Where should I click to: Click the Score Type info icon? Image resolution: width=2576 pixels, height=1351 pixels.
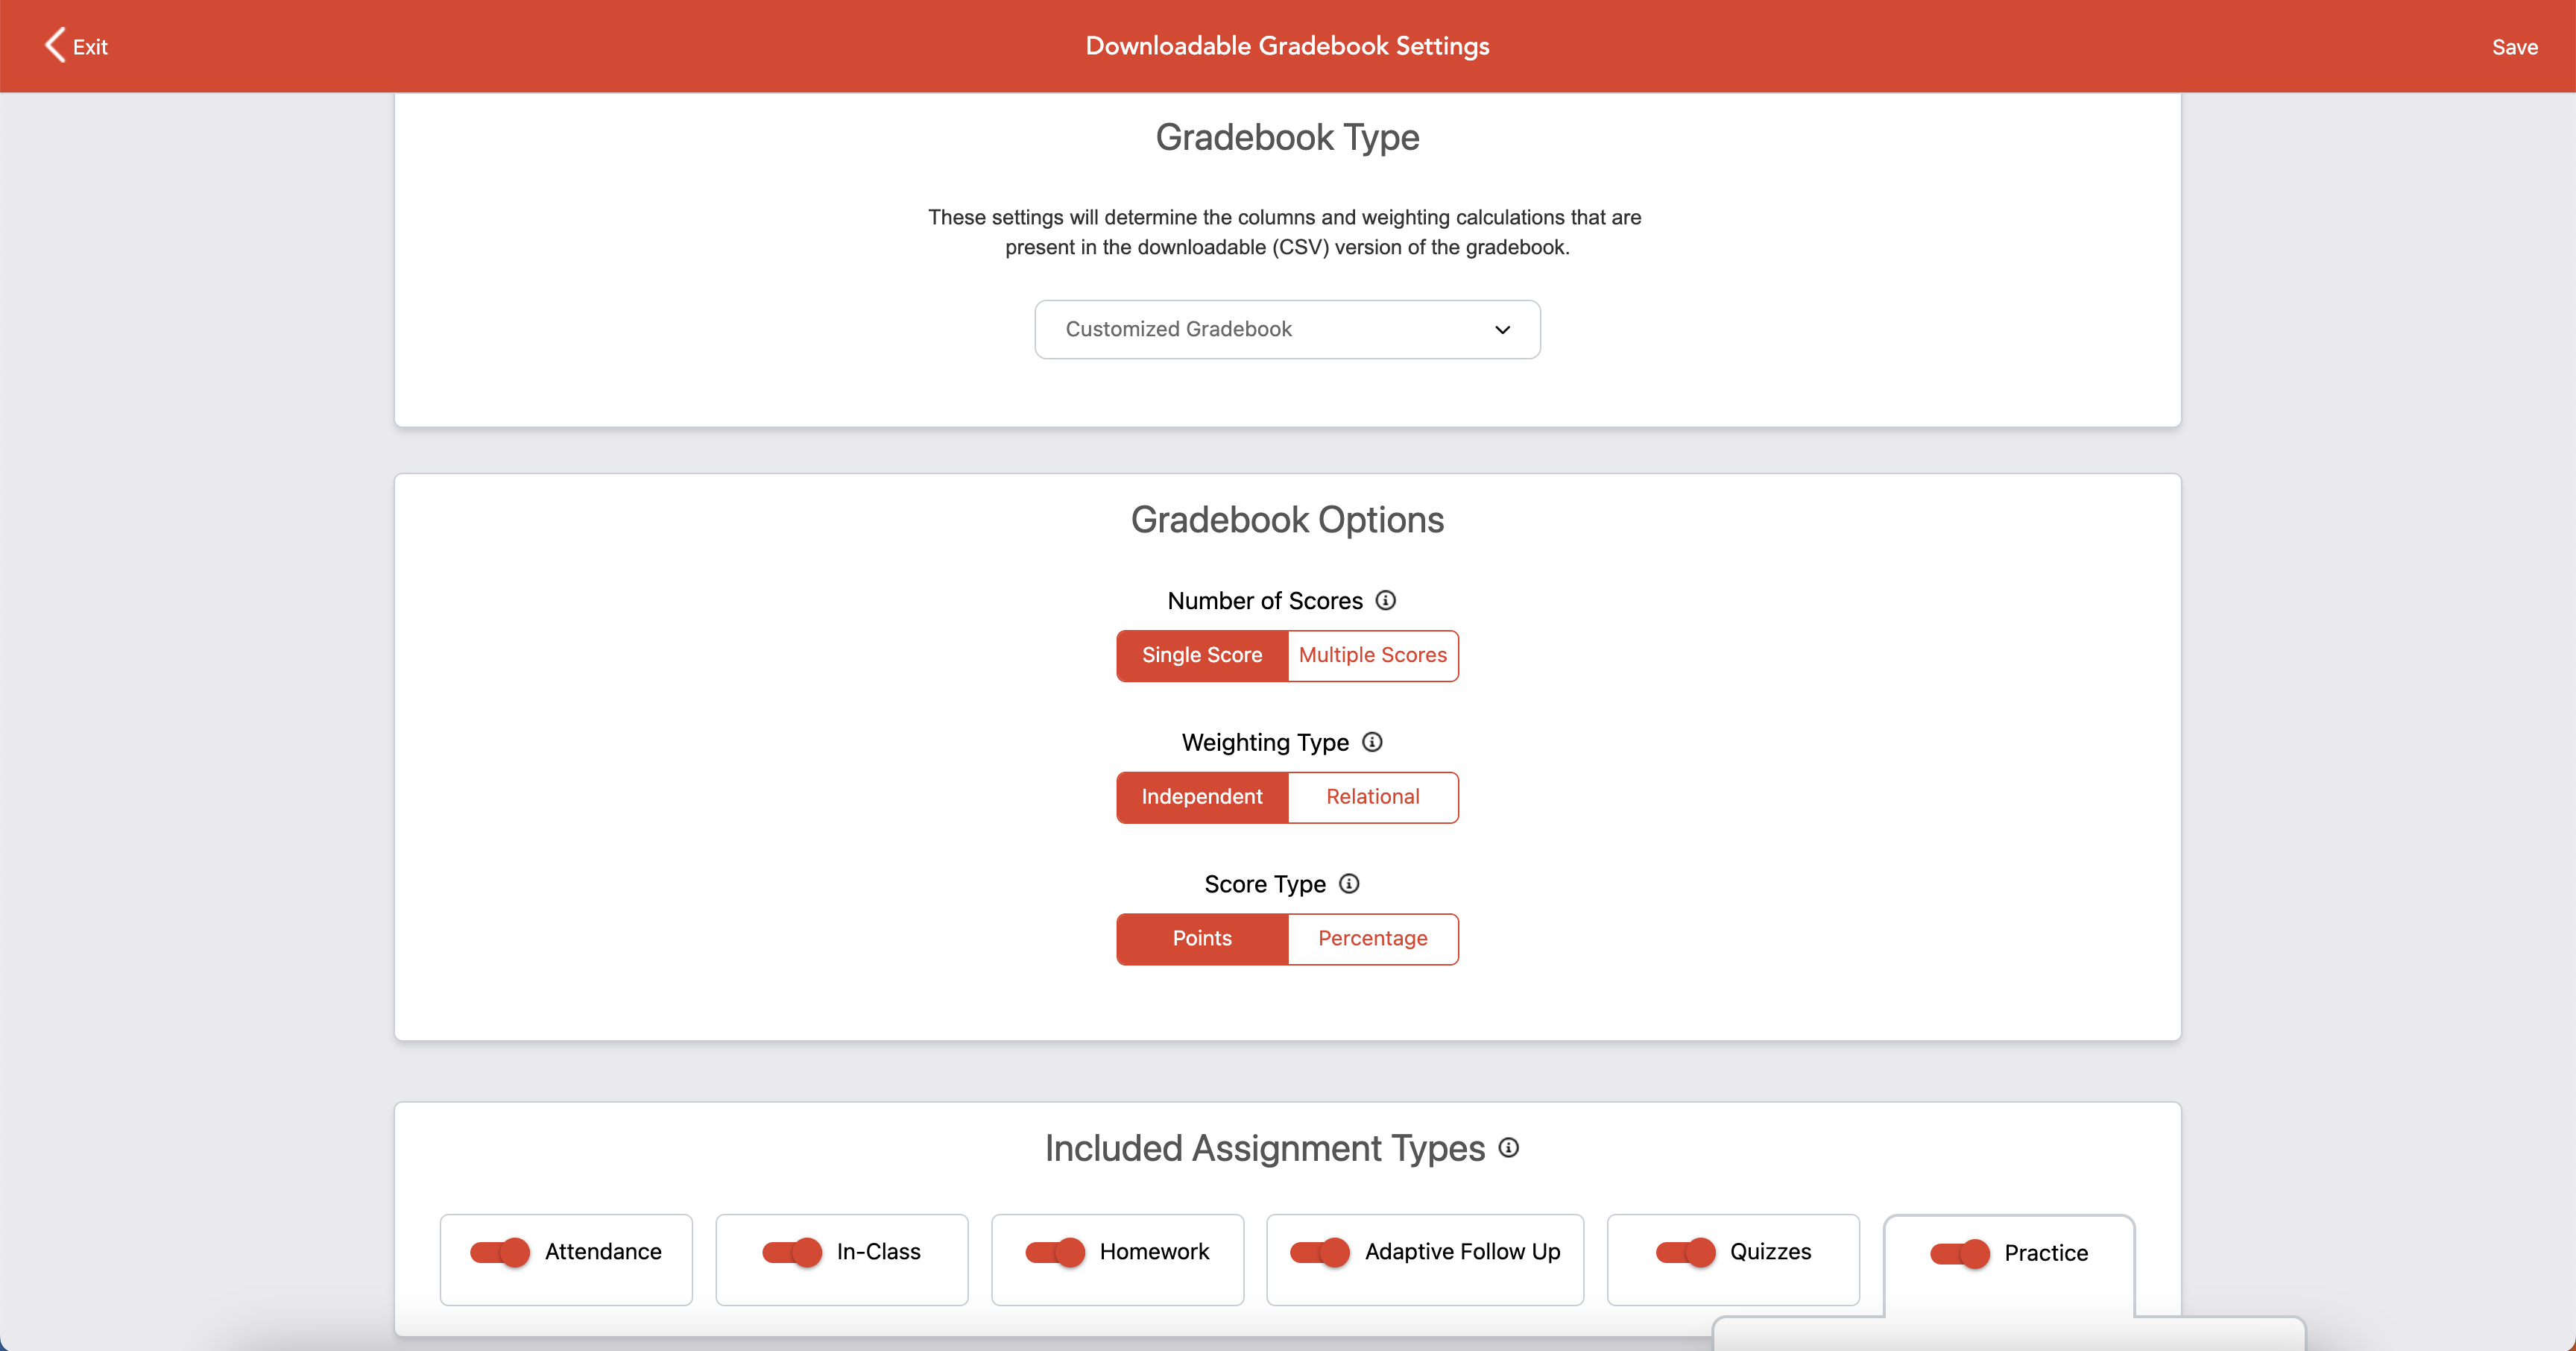[1348, 884]
